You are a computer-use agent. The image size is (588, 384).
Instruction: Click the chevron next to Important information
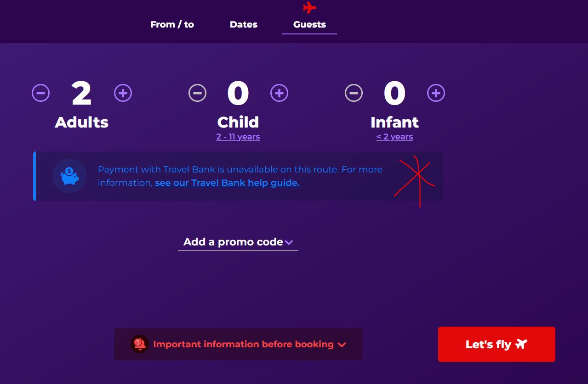342,345
